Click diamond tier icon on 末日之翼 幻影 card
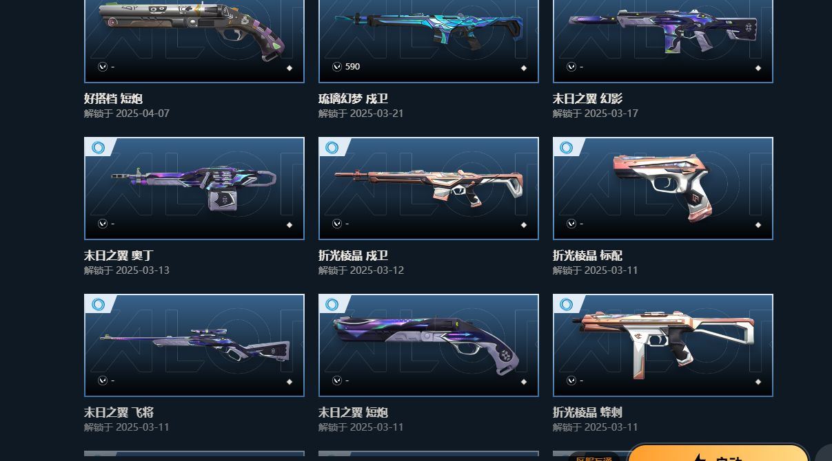This screenshot has height=461, width=832. (x=758, y=68)
